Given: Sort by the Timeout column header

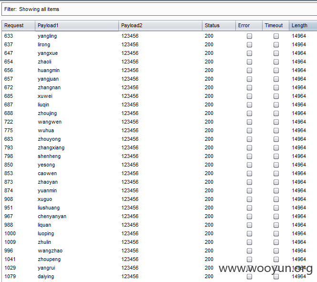Looking at the screenshot, I should coord(275,25).
